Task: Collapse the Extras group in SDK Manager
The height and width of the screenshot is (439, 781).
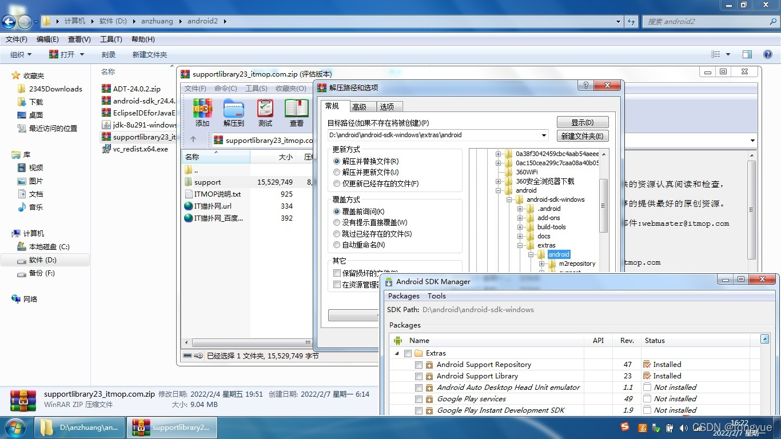Action: click(397, 353)
